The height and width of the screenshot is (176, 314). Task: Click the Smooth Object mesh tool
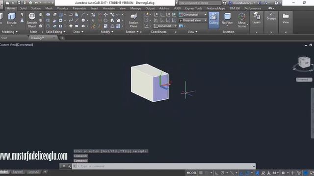pyautogui.click(x=32, y=20)
